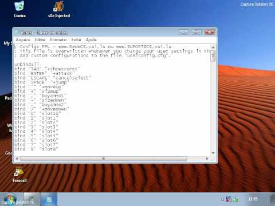This screenshot has height=206, width=275.
Task: Click the line bind "8" "slot8"
Action: coord(36,149)
